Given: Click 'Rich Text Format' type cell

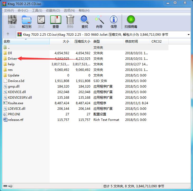Looking at the screenshot, I should coord(106,120).
